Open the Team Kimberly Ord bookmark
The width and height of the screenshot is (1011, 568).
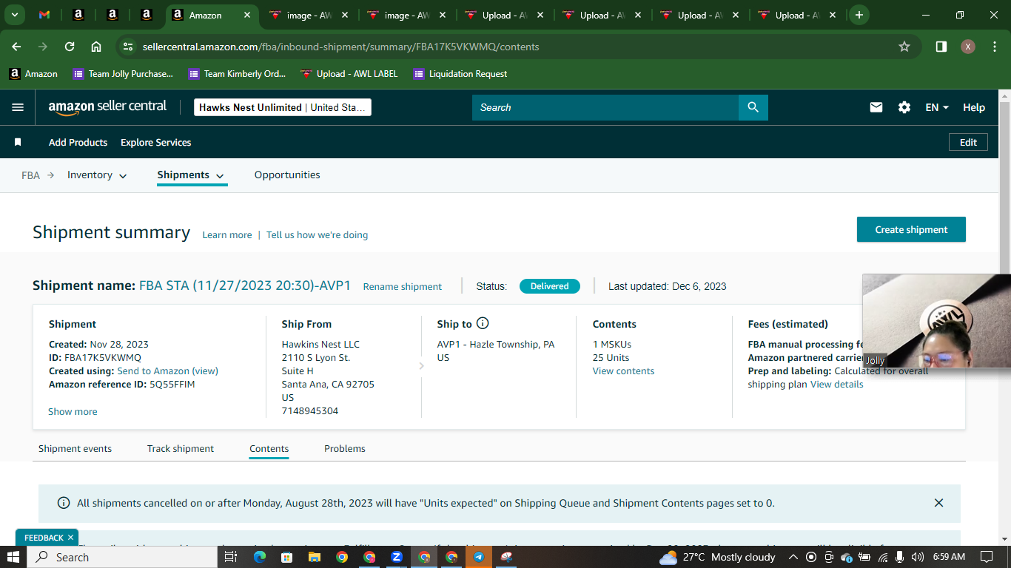coord(237,74)
